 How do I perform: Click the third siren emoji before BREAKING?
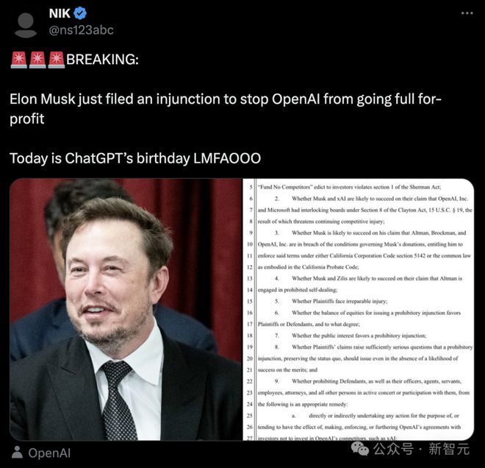pos(57,60)
